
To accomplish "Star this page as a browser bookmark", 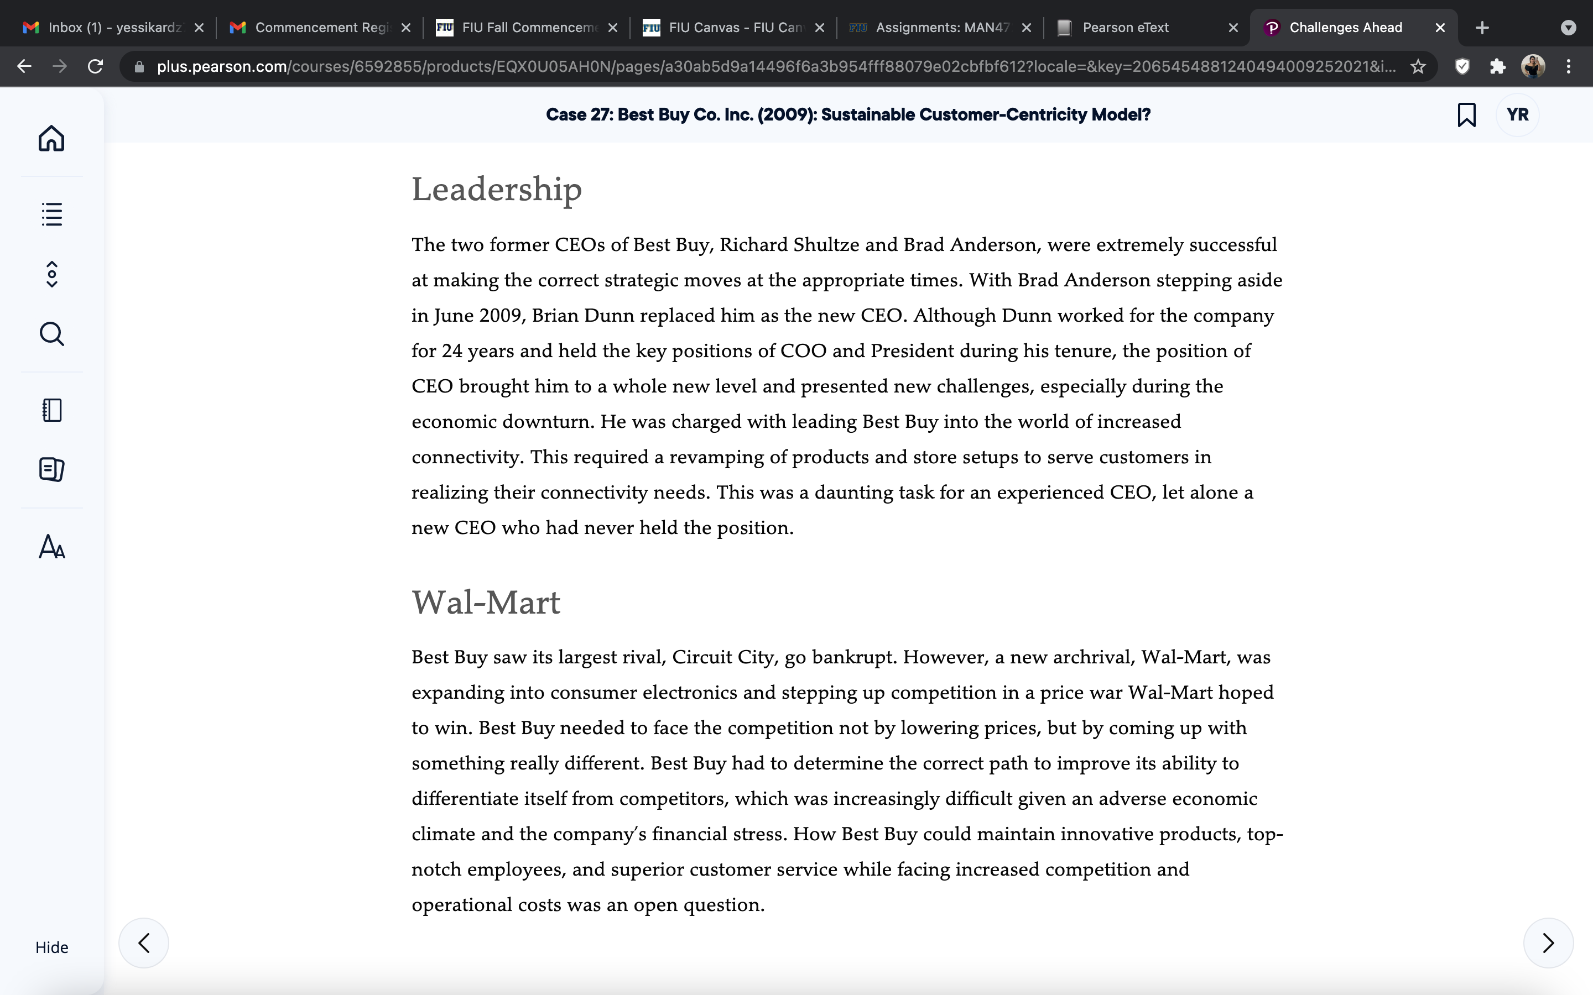I will [x=1418, y=66].
